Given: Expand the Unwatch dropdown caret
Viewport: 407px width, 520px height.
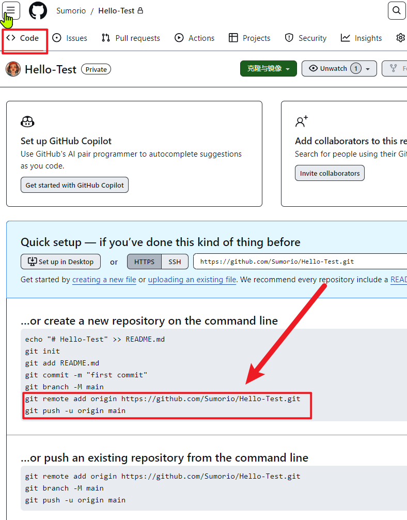Looking at the screenshot, I should coord(368,69).
